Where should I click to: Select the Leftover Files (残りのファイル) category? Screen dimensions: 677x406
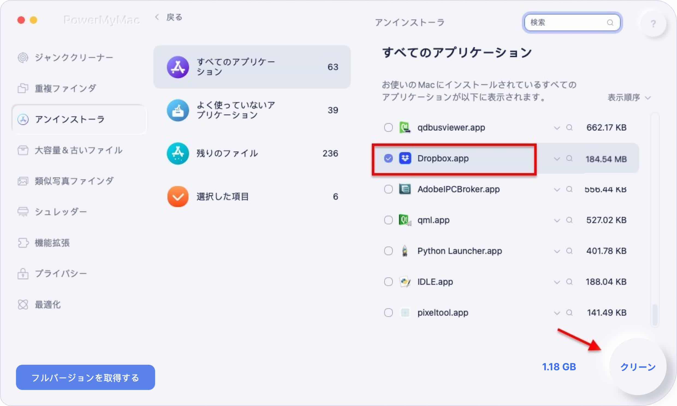pyautogui.click(x=252, y=154)
